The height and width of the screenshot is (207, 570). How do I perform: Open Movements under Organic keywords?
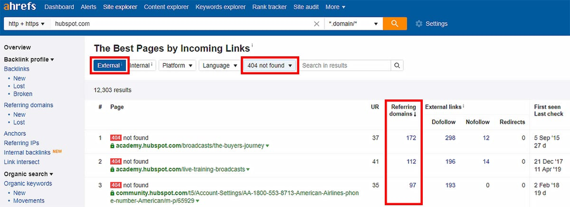pos(29,201)
